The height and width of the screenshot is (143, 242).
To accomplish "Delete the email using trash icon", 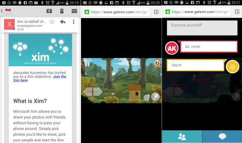I will tap(62, 11).
